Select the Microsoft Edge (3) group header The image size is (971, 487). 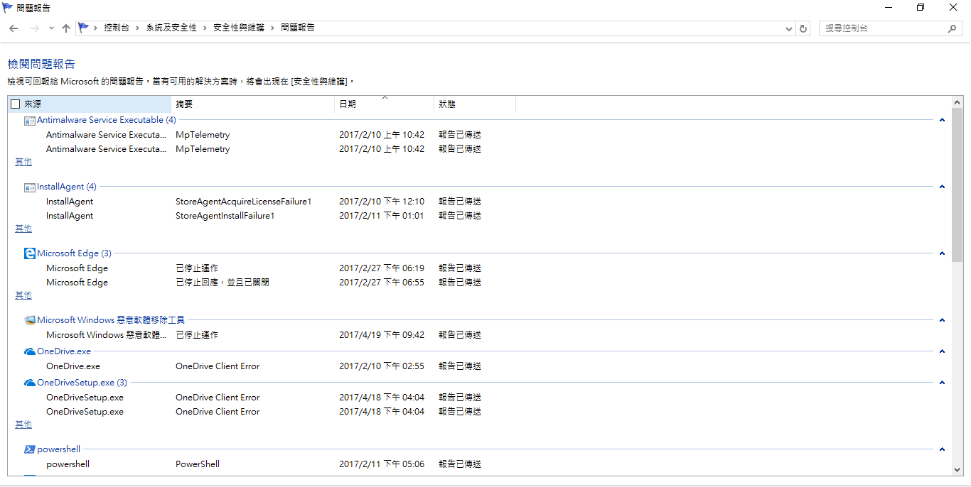click(x=75, y=253)
